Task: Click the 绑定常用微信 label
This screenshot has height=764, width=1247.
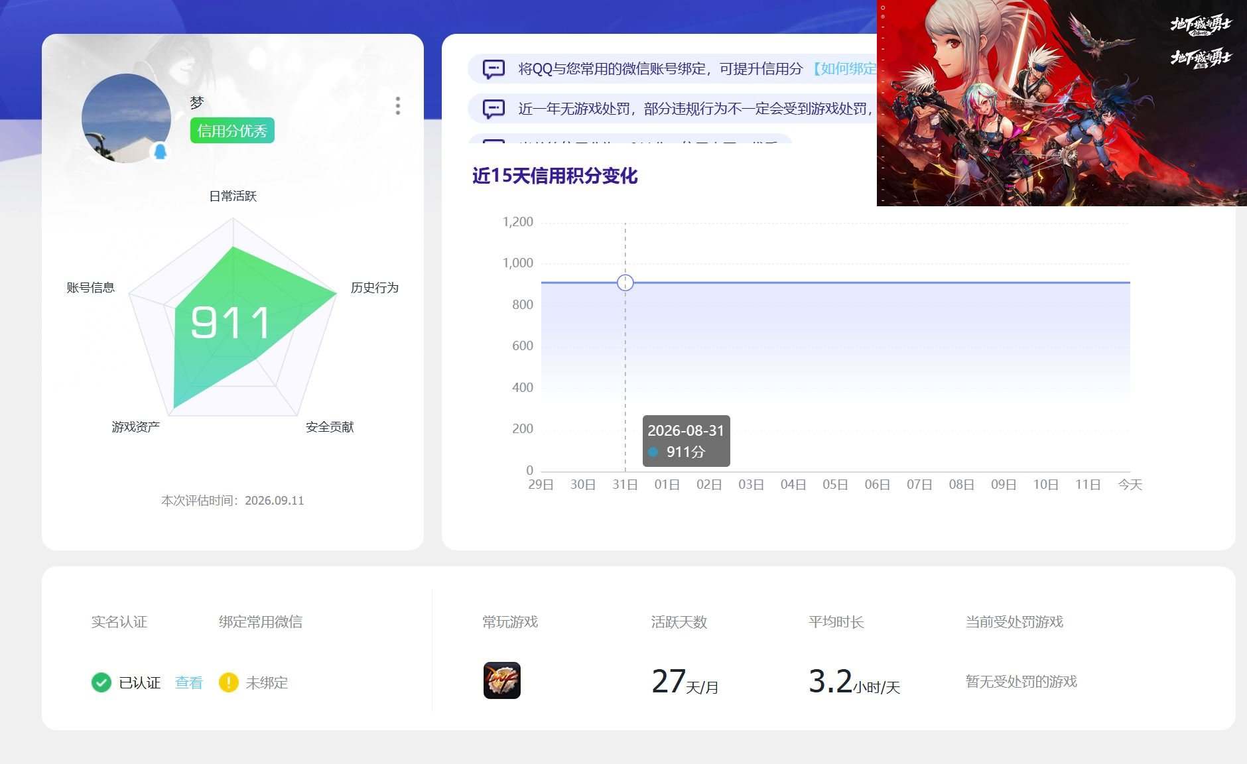Action: [261, 622]
